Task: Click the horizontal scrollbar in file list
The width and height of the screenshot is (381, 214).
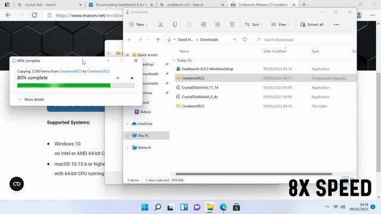Action: pos(254,174)
